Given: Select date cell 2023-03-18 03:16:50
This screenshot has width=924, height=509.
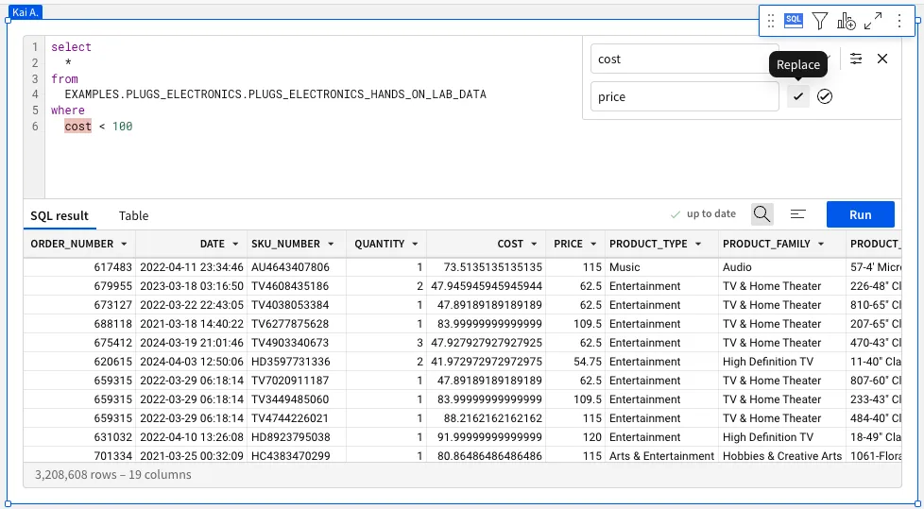Looking at the screenshot, I should point(192,286).
